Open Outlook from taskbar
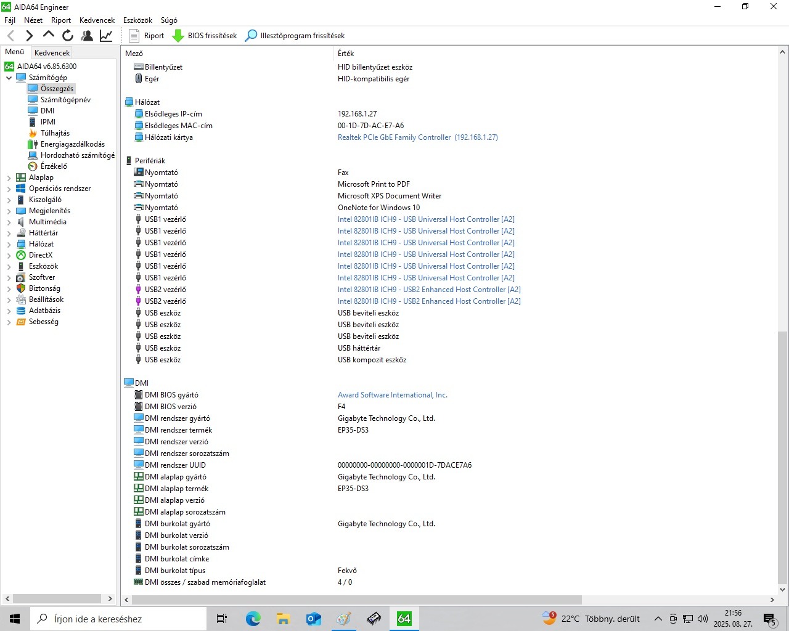This screenshot has height=631, width=789. coord(313,619)
